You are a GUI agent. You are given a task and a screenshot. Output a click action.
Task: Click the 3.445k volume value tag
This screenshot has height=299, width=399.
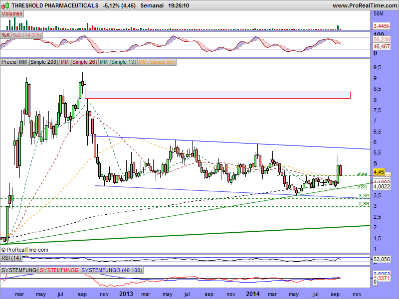coord(382,26)
